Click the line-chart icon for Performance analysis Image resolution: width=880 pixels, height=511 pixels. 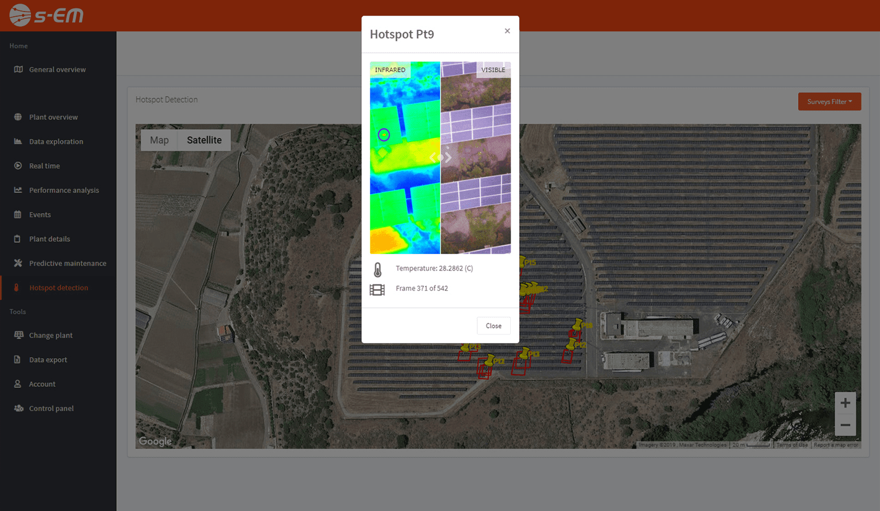(x=18, y=190)
